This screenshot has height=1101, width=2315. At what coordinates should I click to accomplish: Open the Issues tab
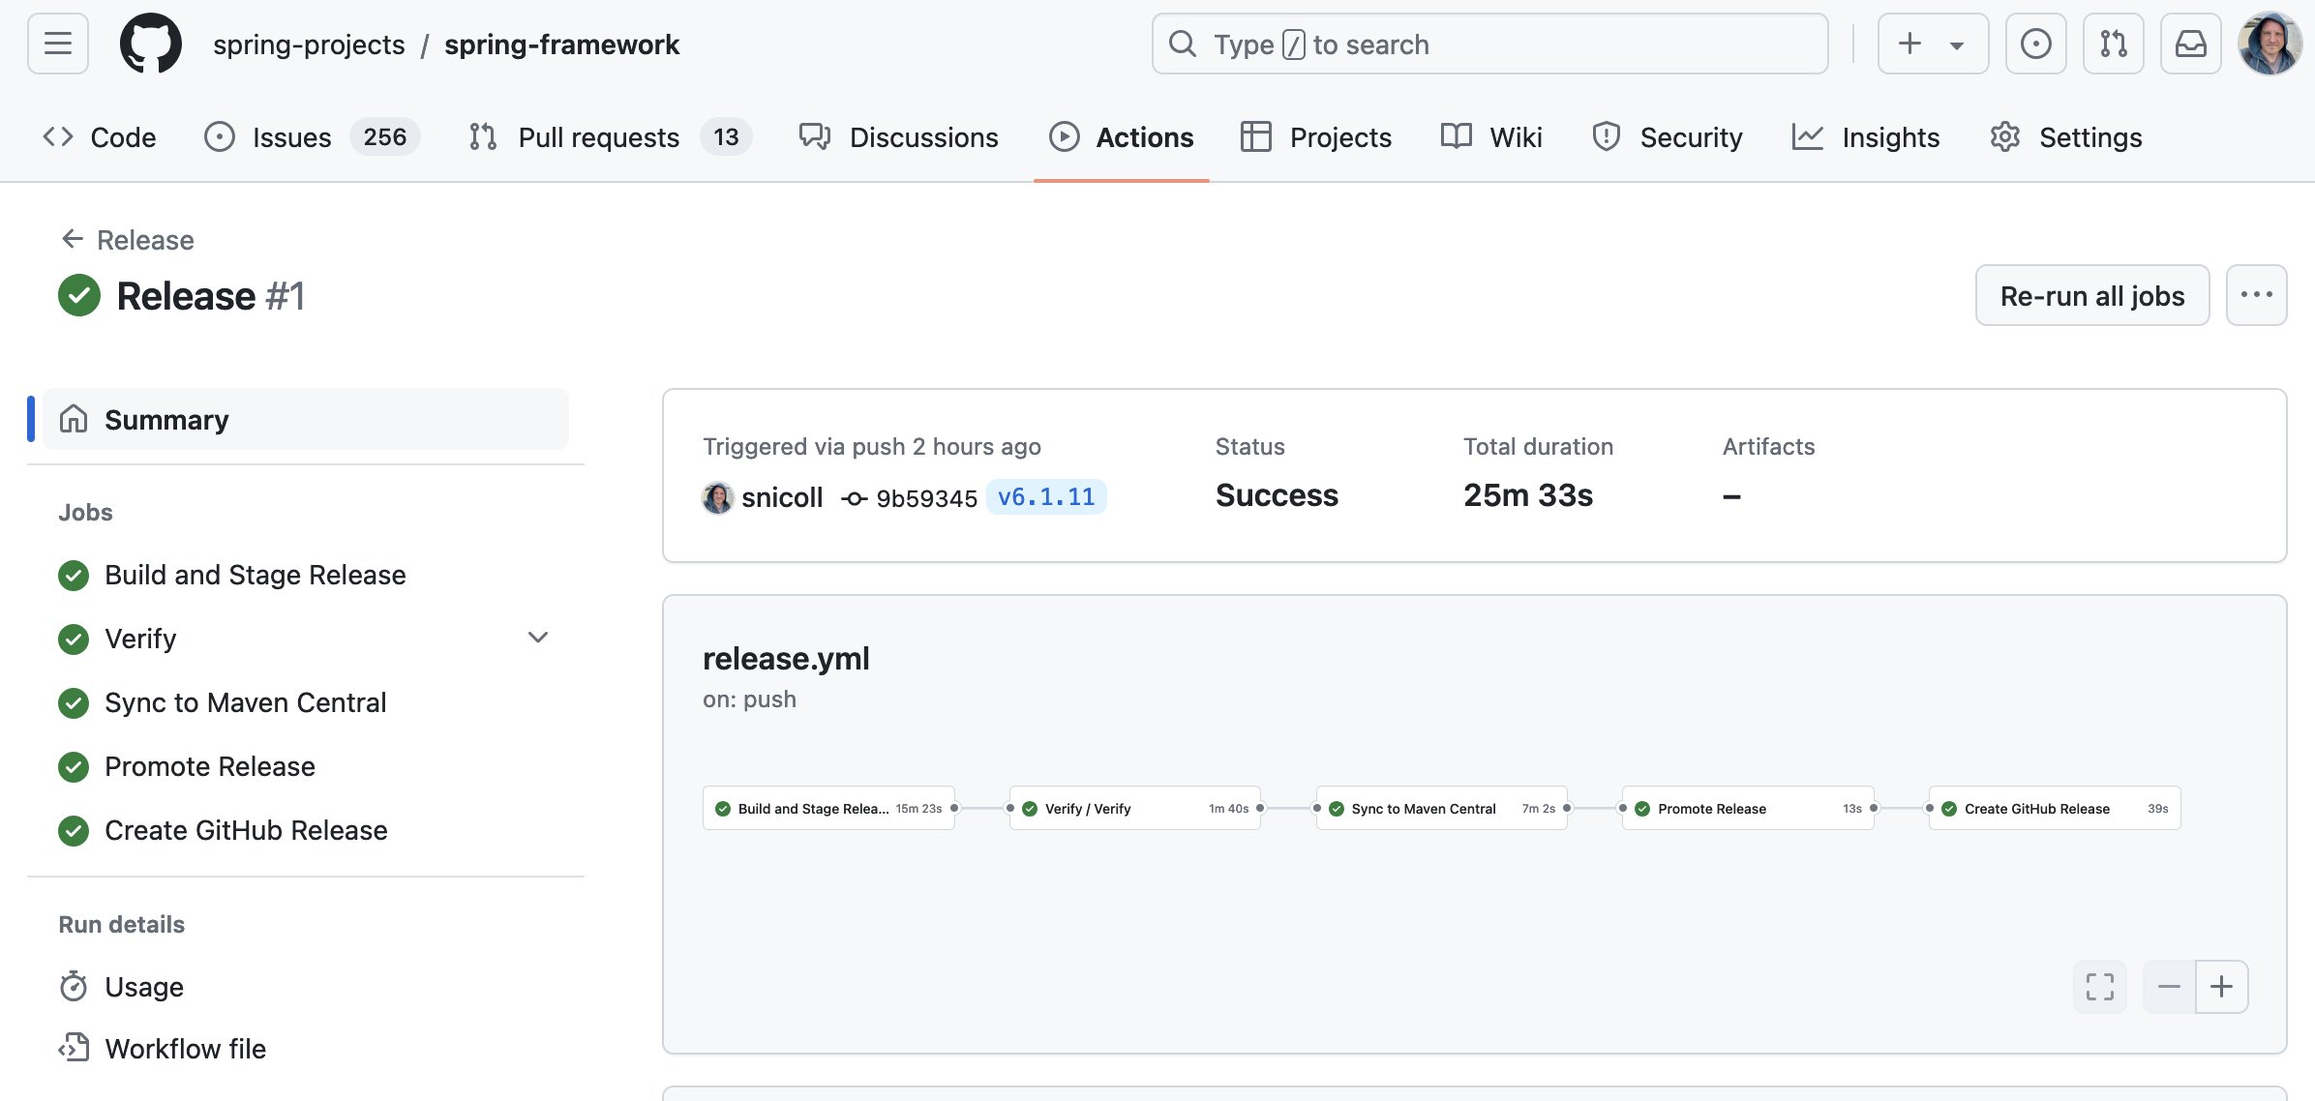[x=312, y=137]
